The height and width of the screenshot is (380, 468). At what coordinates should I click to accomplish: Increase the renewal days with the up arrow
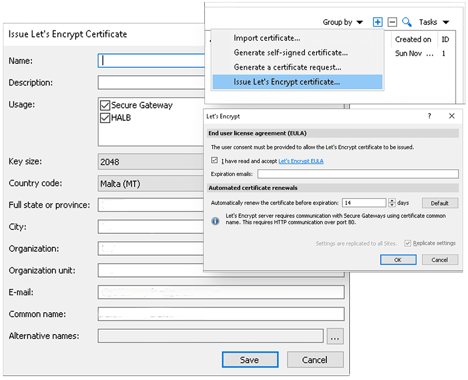click(392, 200)
